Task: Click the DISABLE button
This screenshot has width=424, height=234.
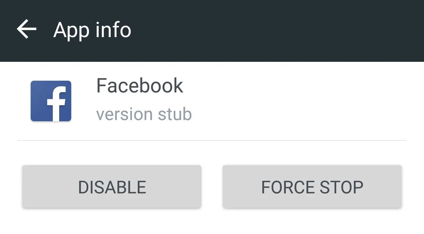Action: click(x=112, y=187)
